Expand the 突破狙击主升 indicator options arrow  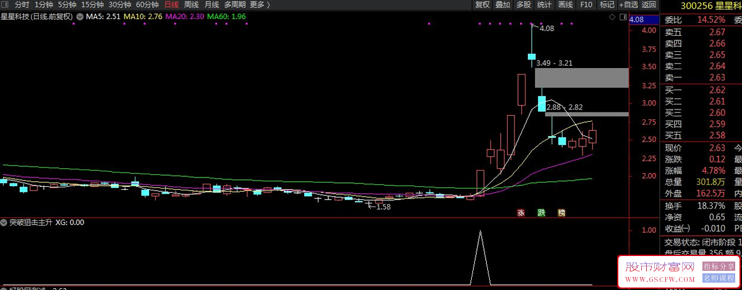pos(4,222)
